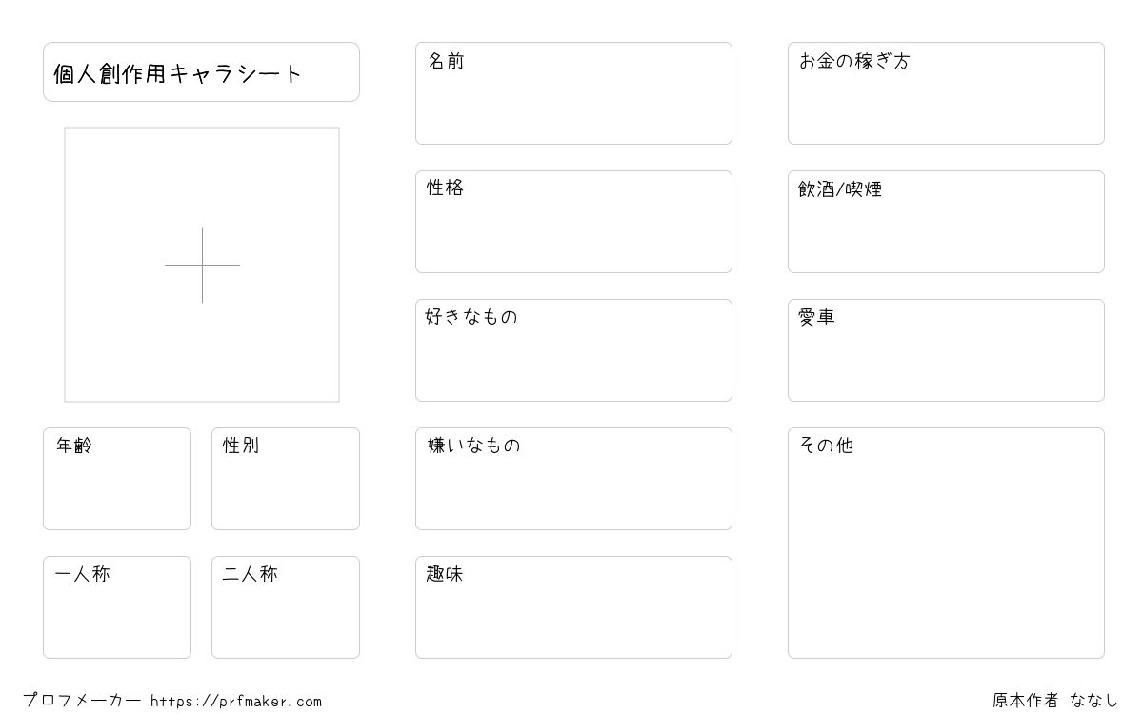Viewport: 1143px width, 714px height.
Task: Click the 名前 label text
Action: coord(446,61)
